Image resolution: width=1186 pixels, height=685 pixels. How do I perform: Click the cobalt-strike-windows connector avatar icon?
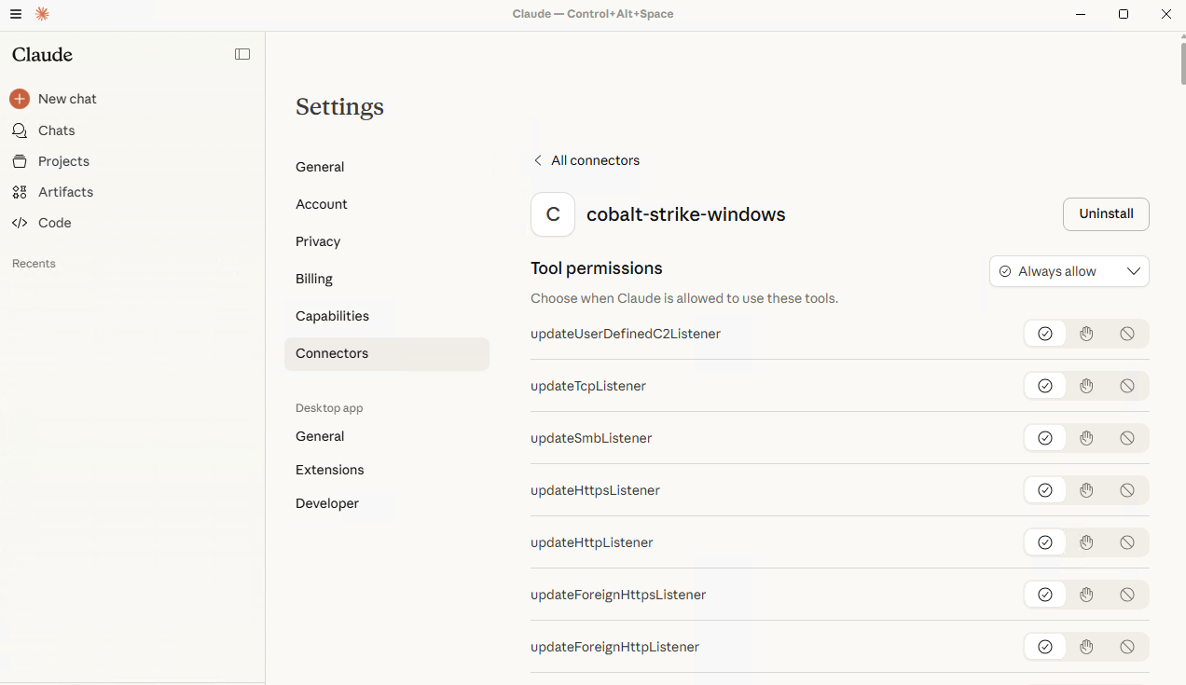(x=553, y=214)
